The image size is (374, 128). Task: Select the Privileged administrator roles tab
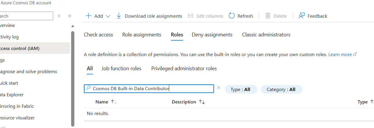[x=184, y=68]
